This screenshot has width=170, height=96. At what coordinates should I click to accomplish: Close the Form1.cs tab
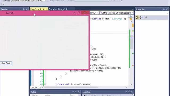(46, 9)
